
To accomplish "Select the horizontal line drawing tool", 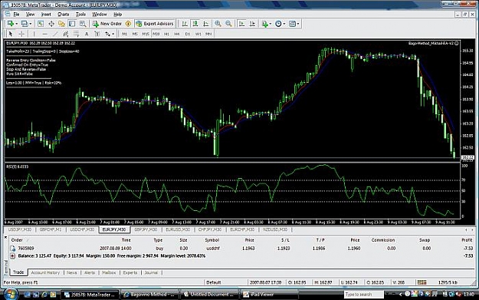I will 45,34.
